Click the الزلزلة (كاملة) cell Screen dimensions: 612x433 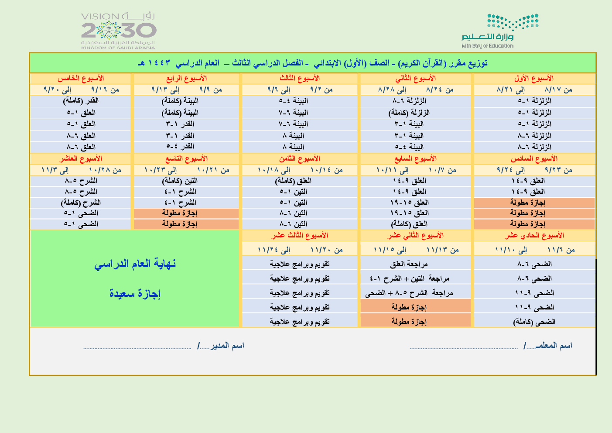tap(409, 113)
